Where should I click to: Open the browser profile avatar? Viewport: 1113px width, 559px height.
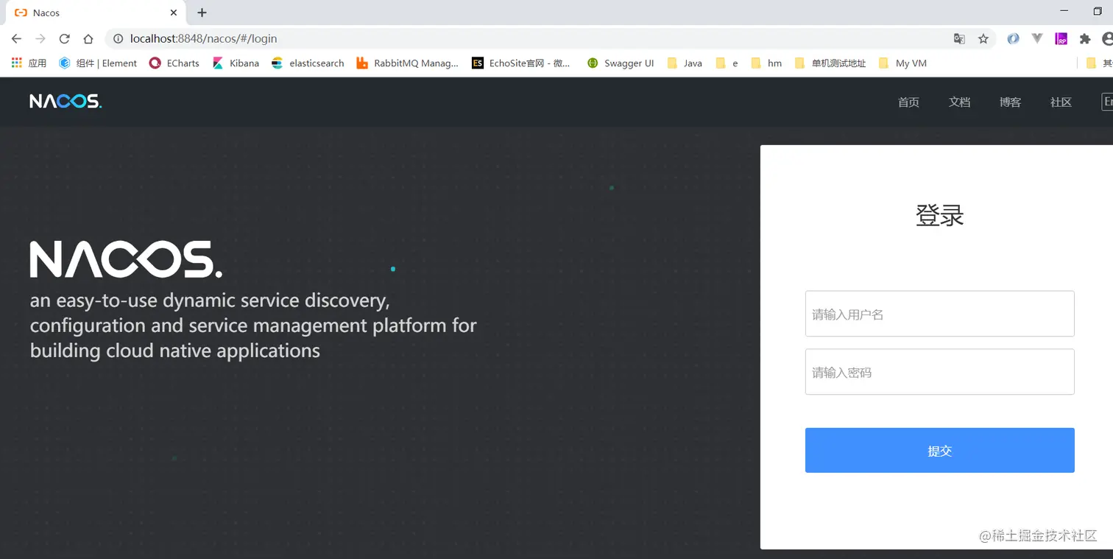tap(1108, 39)
